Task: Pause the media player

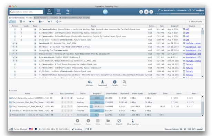Action: (x=146, y=12)
